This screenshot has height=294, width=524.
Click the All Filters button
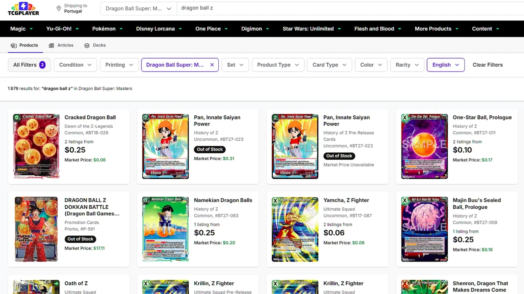[x=29, y=65]
